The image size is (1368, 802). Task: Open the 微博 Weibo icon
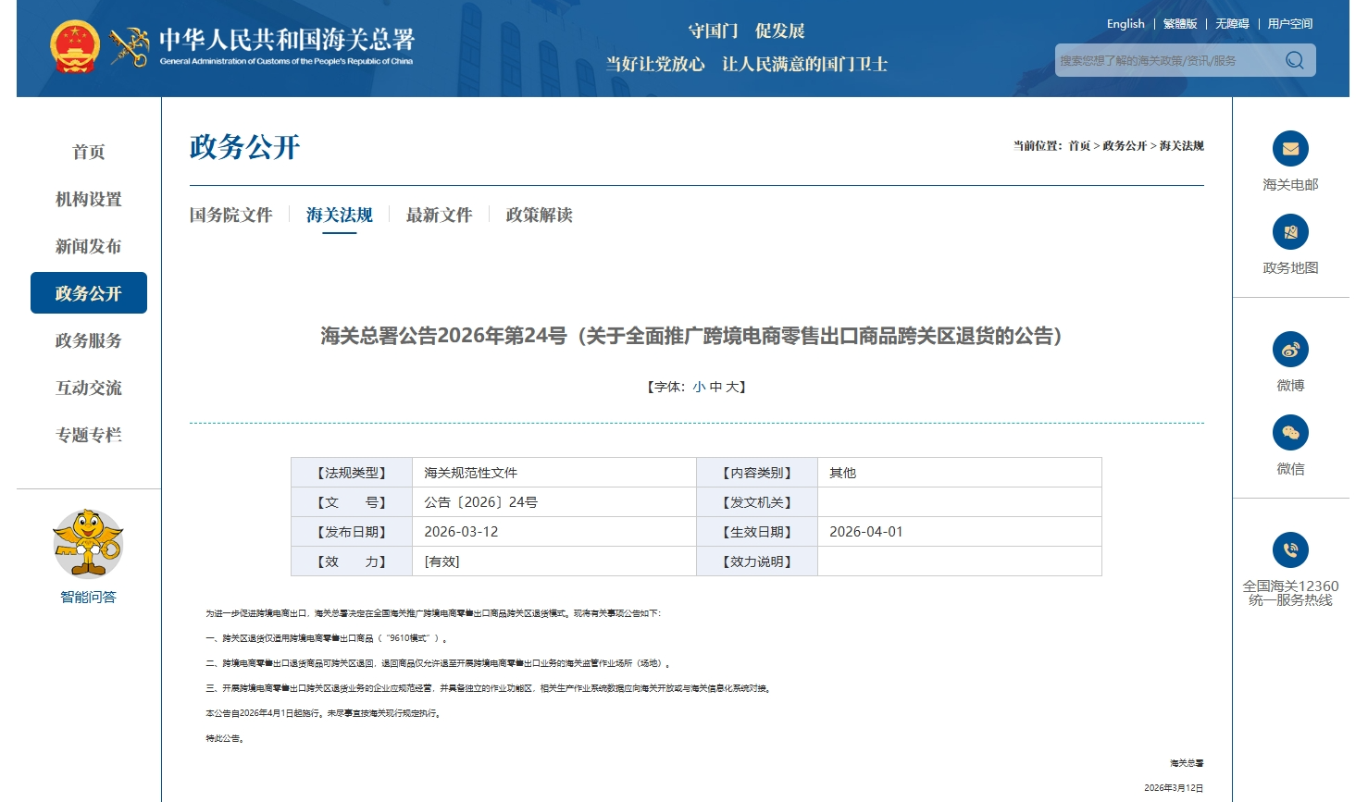1290,350
